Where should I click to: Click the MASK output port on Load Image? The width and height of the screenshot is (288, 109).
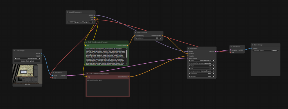pos(41,56)
